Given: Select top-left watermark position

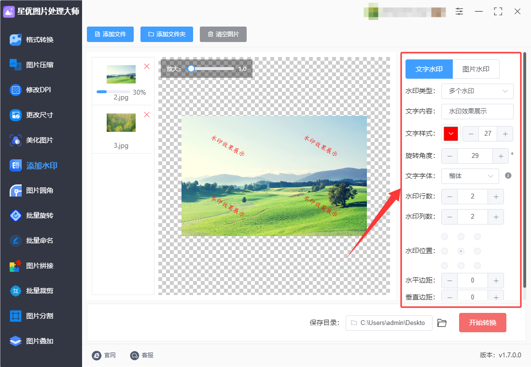Looking at the screenshot, I should coord(445,237).
